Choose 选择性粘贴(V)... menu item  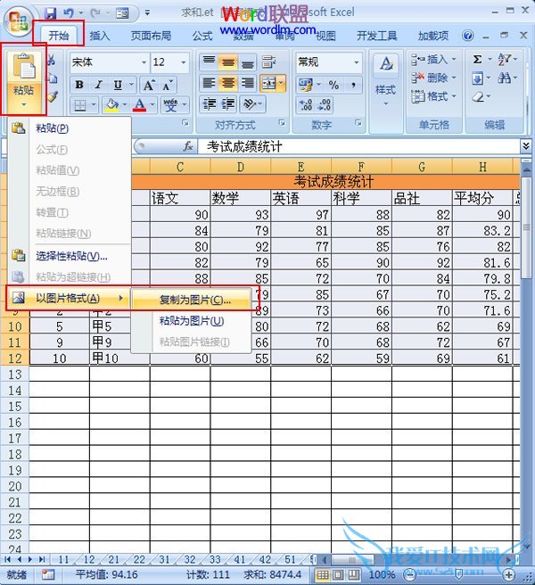(x=70, y=256)
